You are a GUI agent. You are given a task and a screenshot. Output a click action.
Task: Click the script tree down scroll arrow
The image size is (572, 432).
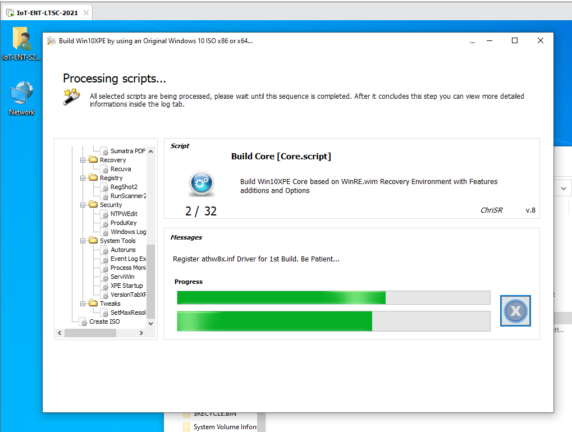point(150,323)
